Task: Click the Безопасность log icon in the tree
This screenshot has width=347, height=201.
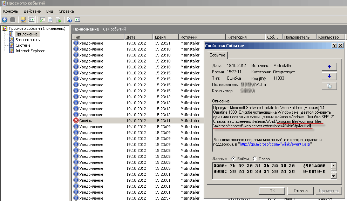Action: tap(11, 40)
